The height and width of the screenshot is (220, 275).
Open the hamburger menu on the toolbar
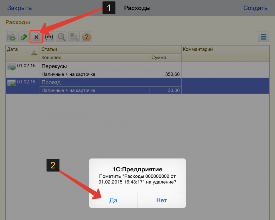[x=264, y=37]
